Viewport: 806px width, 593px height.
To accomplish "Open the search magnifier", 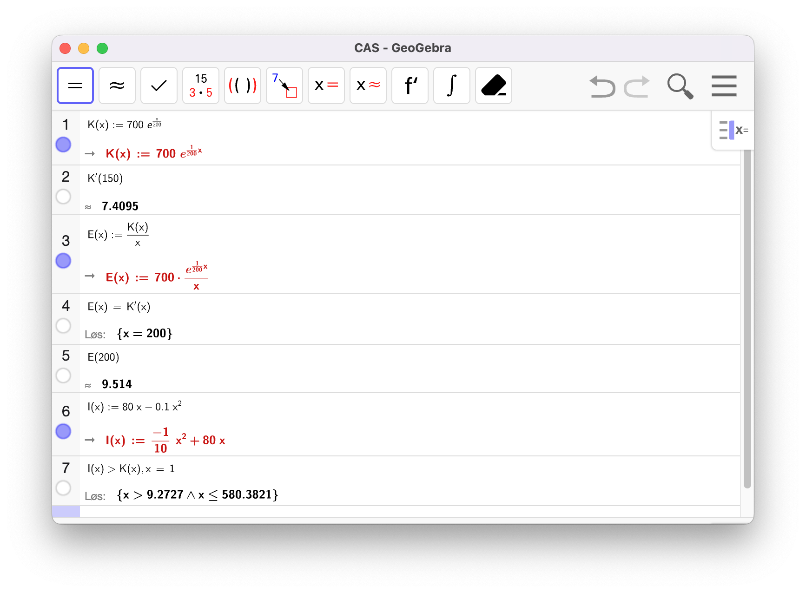I will coord(680,86).
